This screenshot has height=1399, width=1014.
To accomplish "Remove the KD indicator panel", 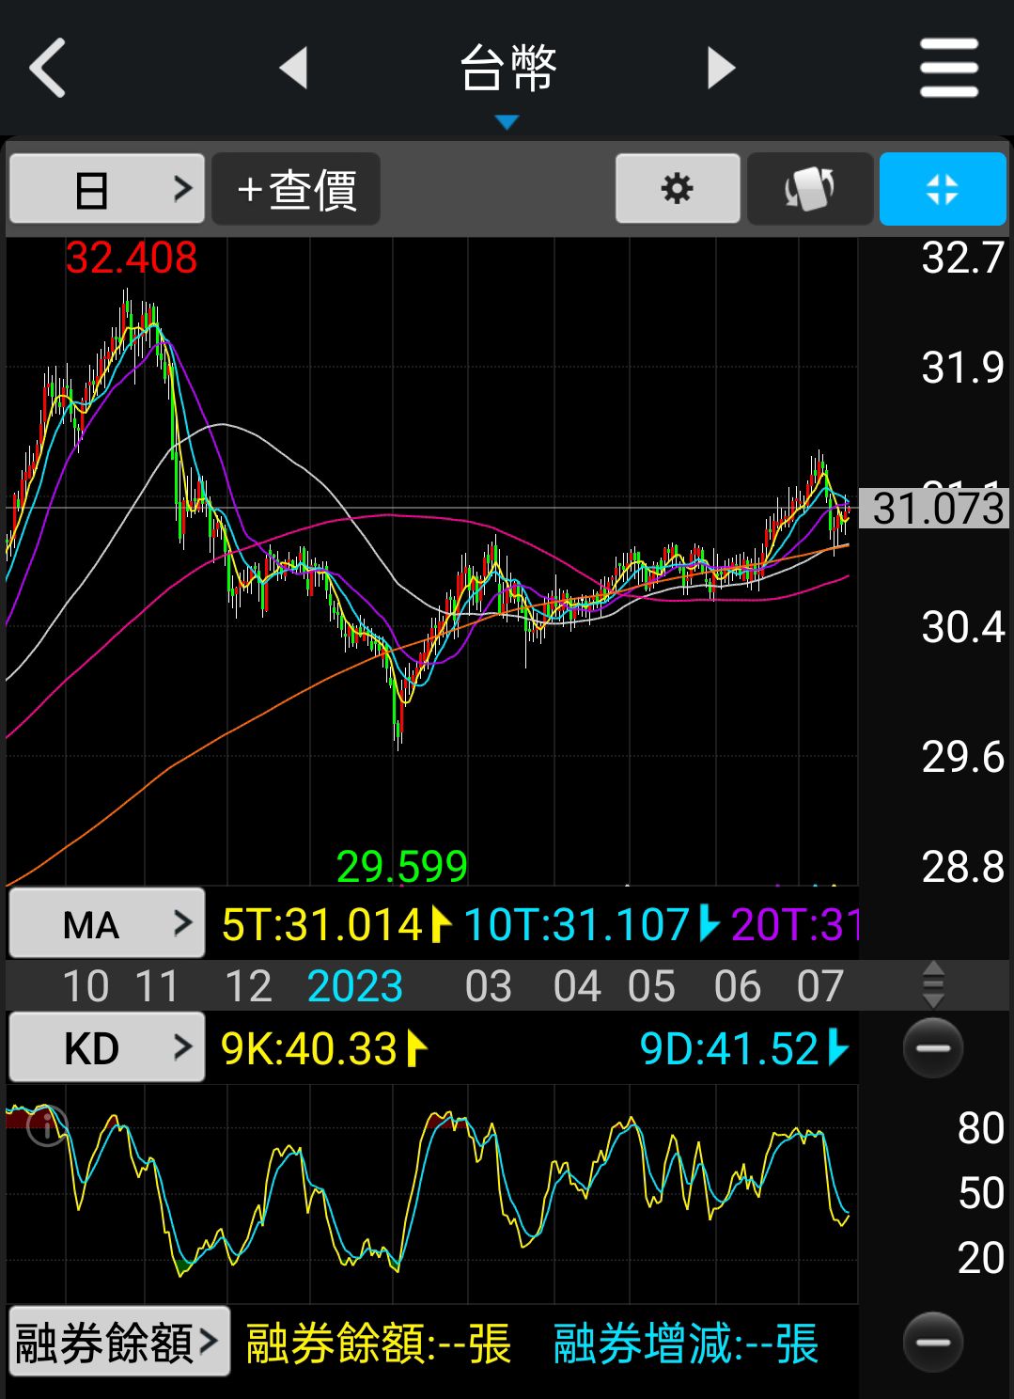I will (x=932, y=1047).
